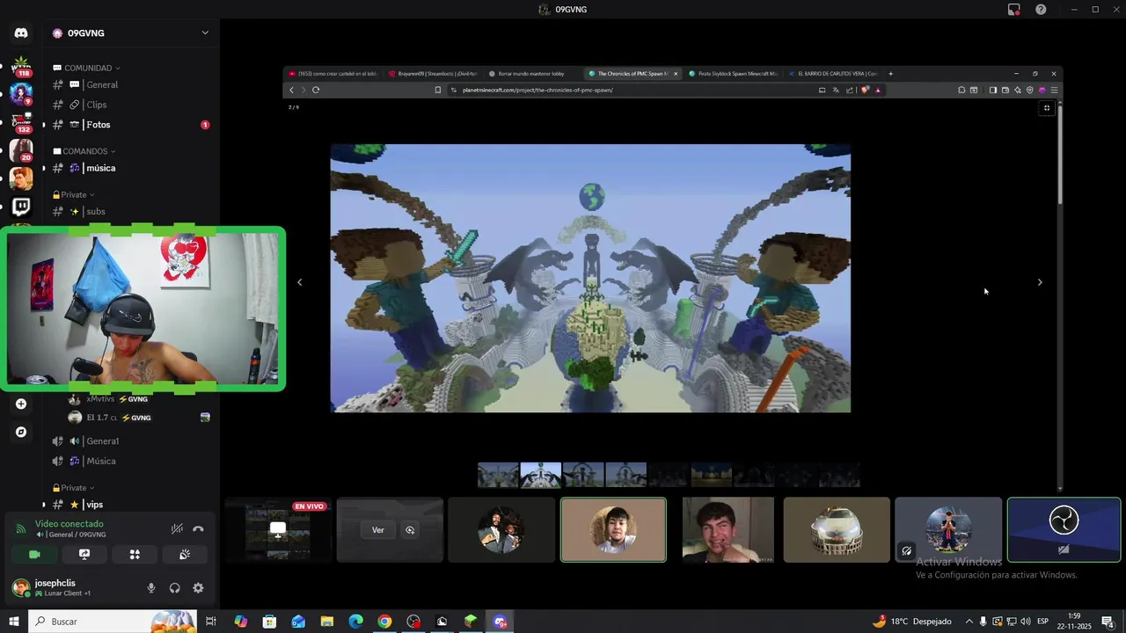
Task: Go back in the shared browser
Action: tap(292, 90)
